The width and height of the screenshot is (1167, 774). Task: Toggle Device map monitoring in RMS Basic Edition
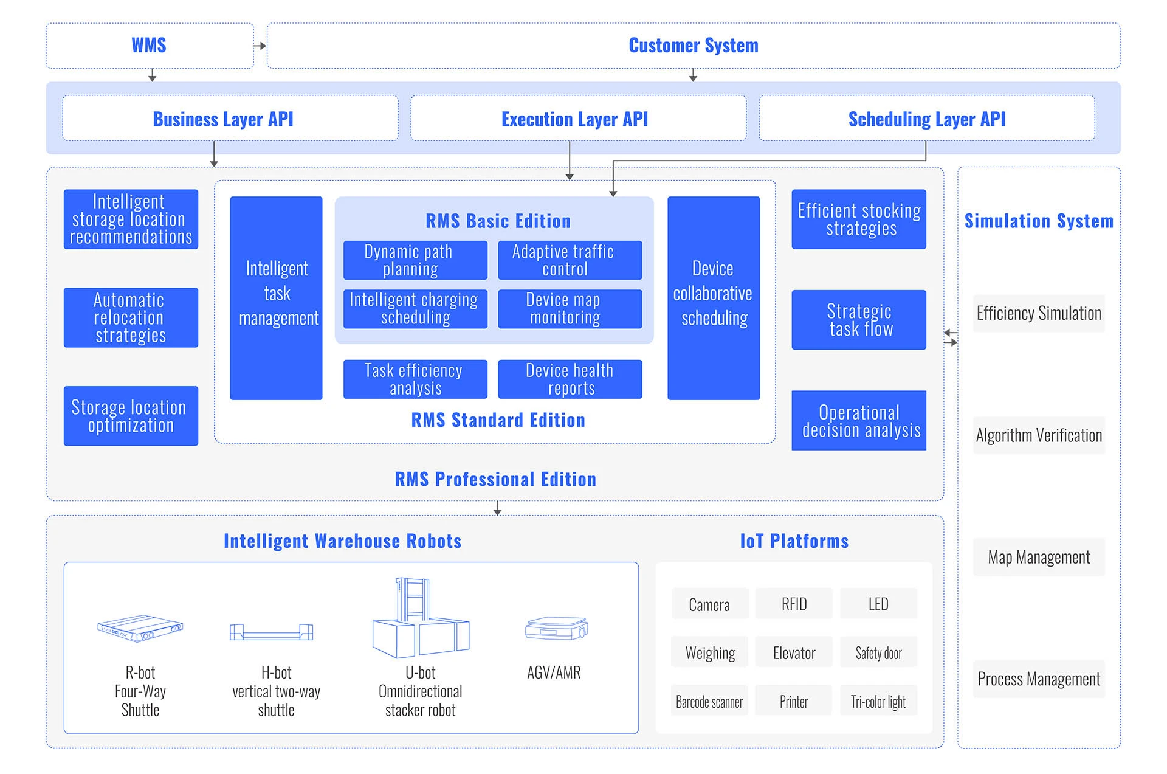(570, 309)
